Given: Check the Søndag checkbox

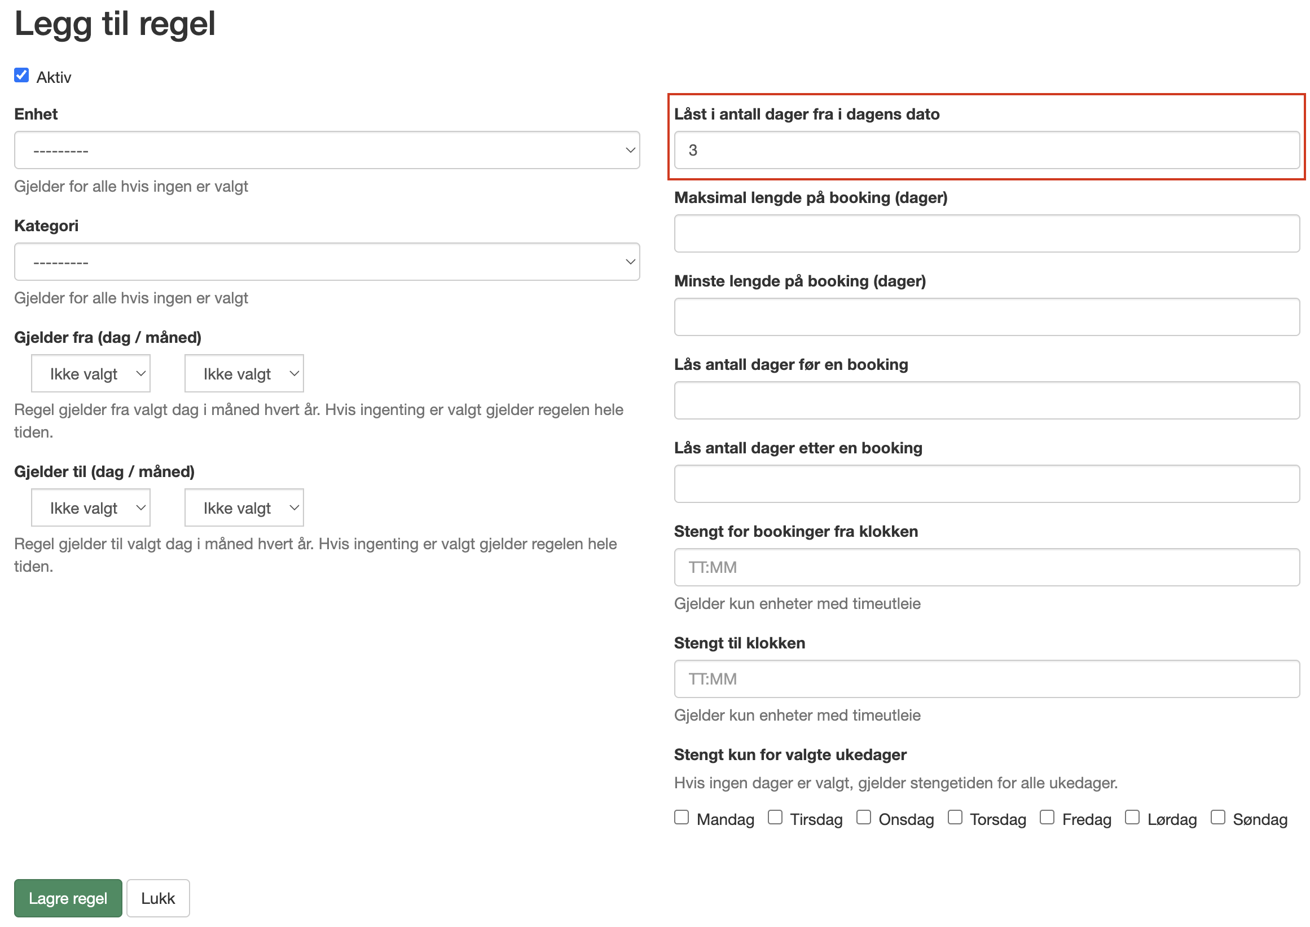Looking at the screenshot, I should click(1217, 818).
